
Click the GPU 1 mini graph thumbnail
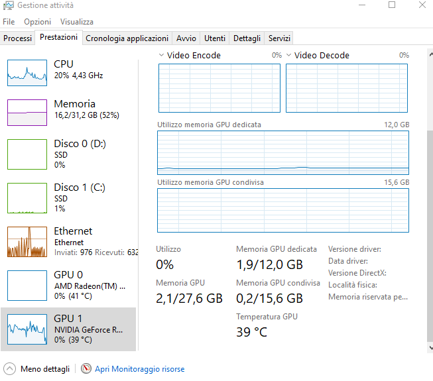(x=27, y=329)
